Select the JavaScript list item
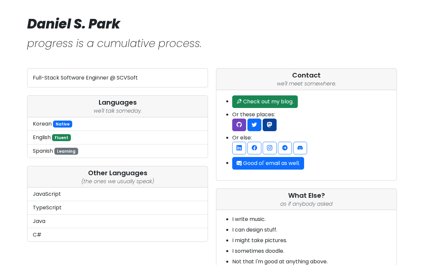This screenshot has width=424, height=265. 118,194
